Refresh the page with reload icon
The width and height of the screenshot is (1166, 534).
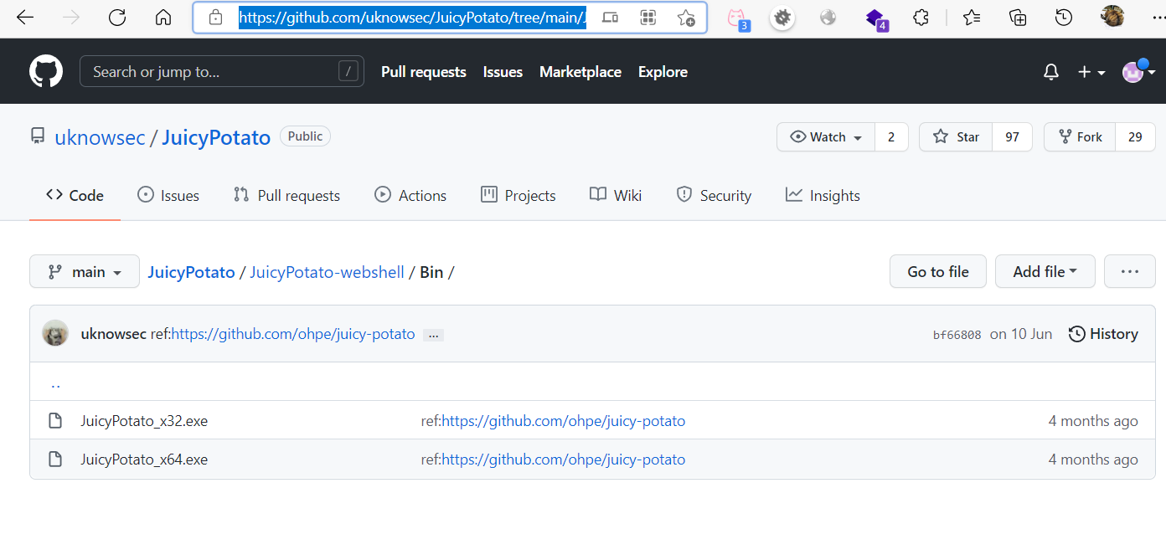click(117, 18)
